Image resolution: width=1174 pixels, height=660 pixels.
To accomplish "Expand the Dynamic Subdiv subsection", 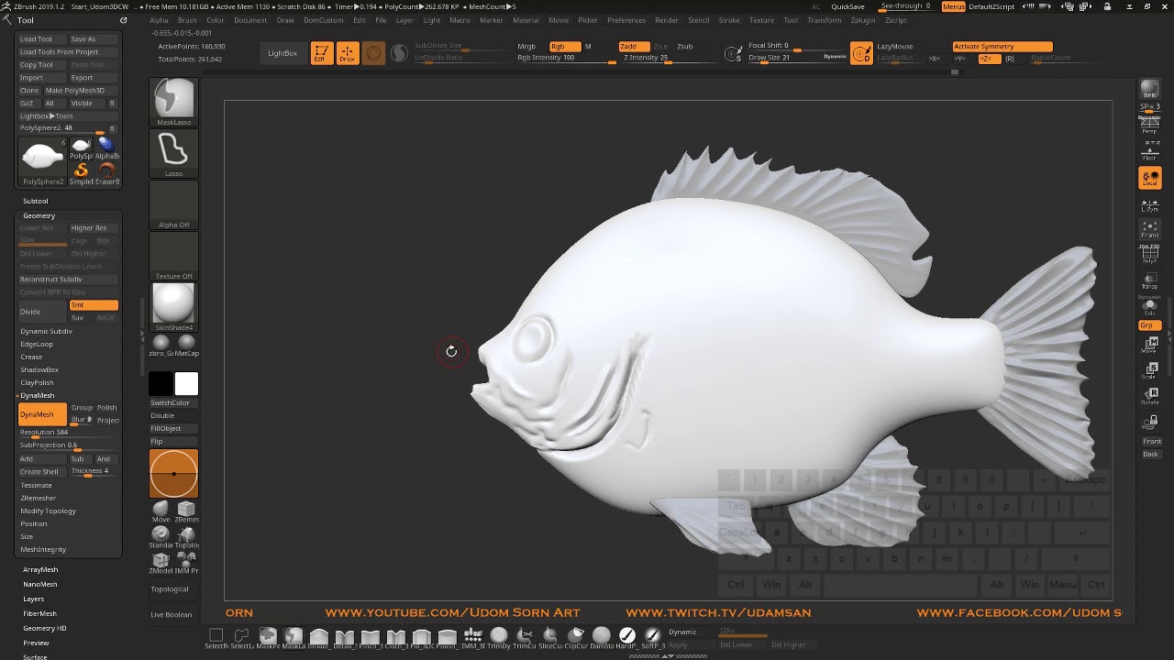I will [47, 331].
